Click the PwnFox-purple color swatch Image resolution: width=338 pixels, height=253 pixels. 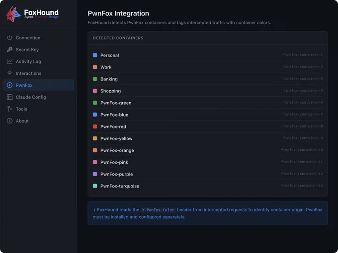point(95,174)
